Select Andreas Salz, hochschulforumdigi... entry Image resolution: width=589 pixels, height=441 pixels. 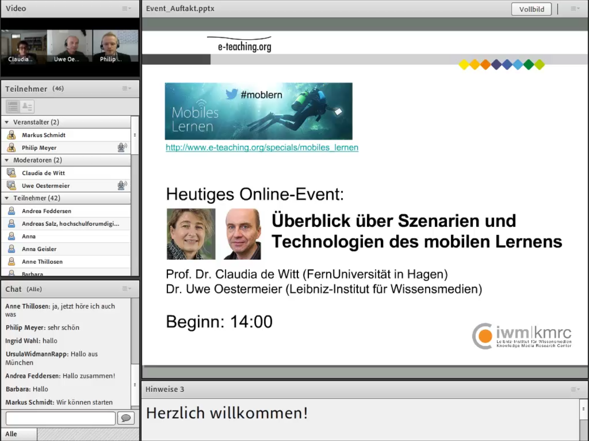[x=66, y=224]
